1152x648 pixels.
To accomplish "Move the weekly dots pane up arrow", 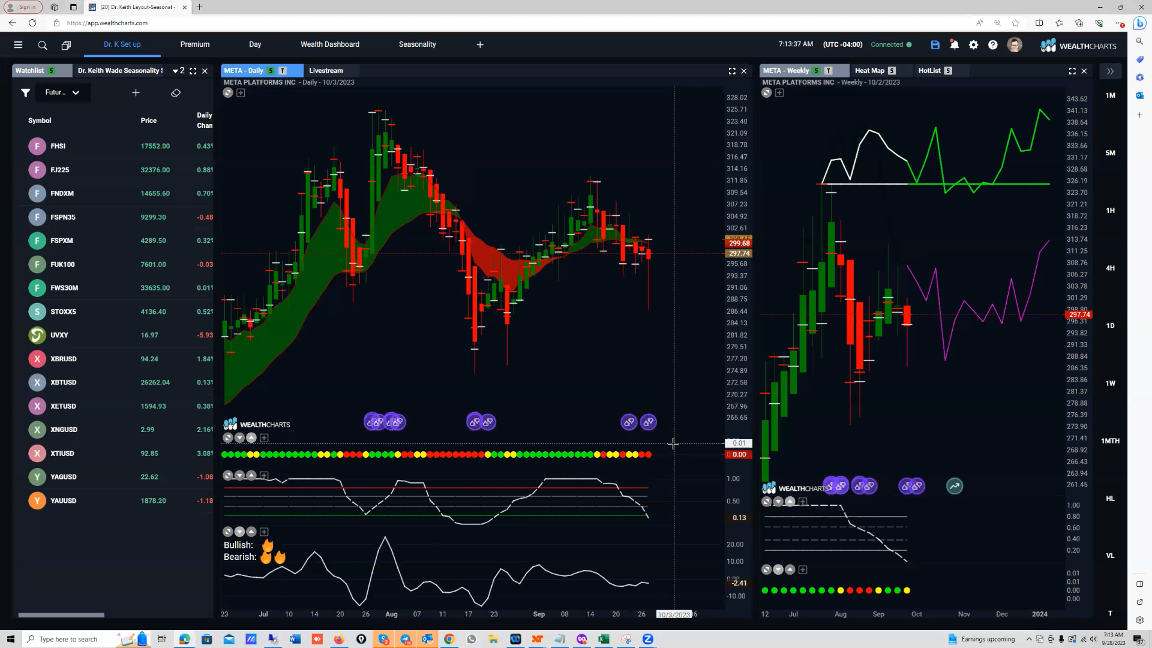I will tap(790, 569).
